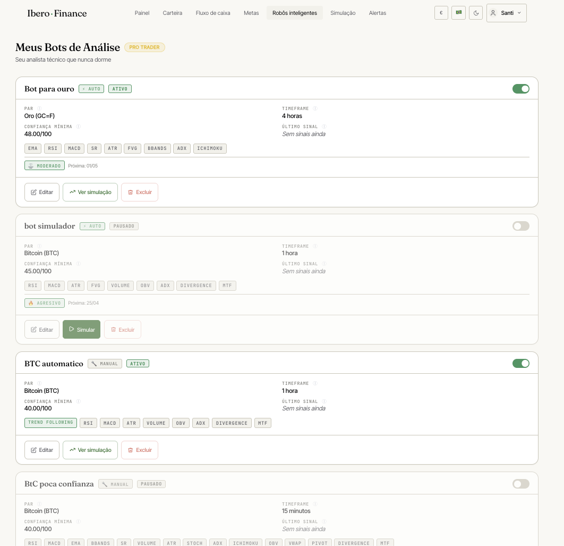Open the Painel tab
Screen dimensions: 564x546
[x=142, y=13]
